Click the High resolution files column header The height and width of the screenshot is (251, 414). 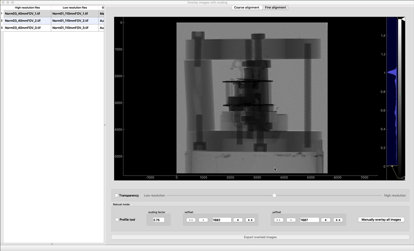[x=27, y=8]
